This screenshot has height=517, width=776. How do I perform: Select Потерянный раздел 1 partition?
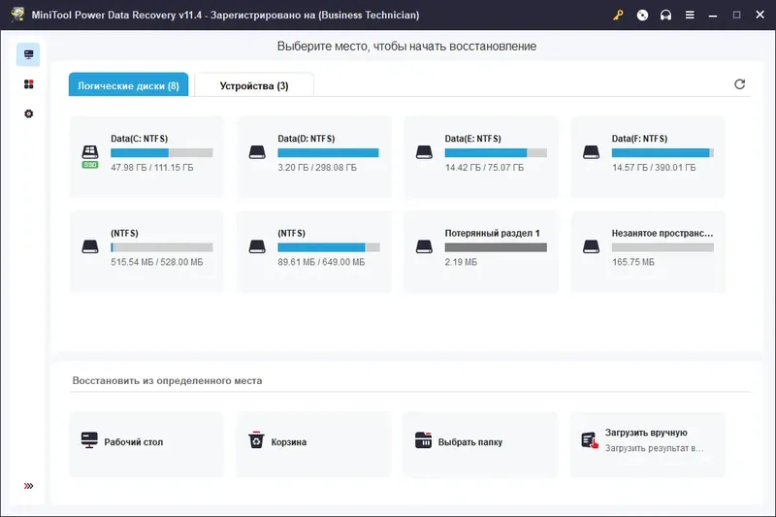[480, 251]
